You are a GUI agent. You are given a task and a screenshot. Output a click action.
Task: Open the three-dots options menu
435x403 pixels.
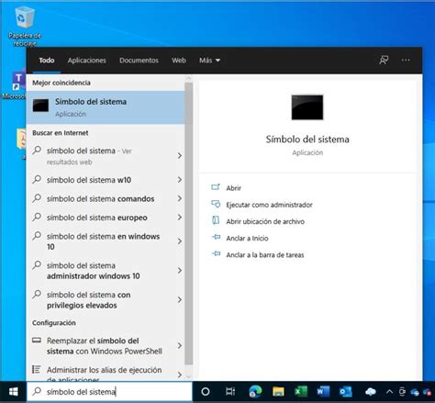406,60
